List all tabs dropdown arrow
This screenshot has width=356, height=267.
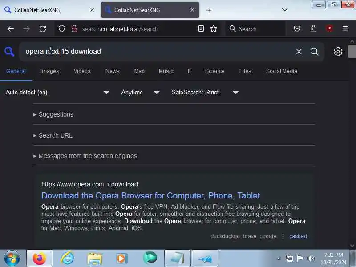coord(285,10)
